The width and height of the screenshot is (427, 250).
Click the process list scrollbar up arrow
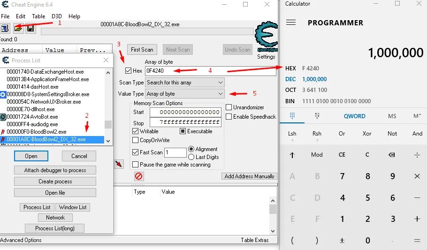coord(108,73)
